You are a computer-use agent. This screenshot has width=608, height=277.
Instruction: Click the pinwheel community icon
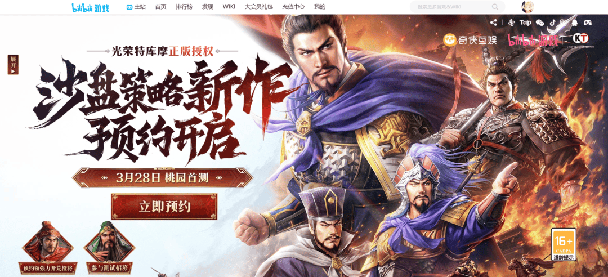[511, 23]
